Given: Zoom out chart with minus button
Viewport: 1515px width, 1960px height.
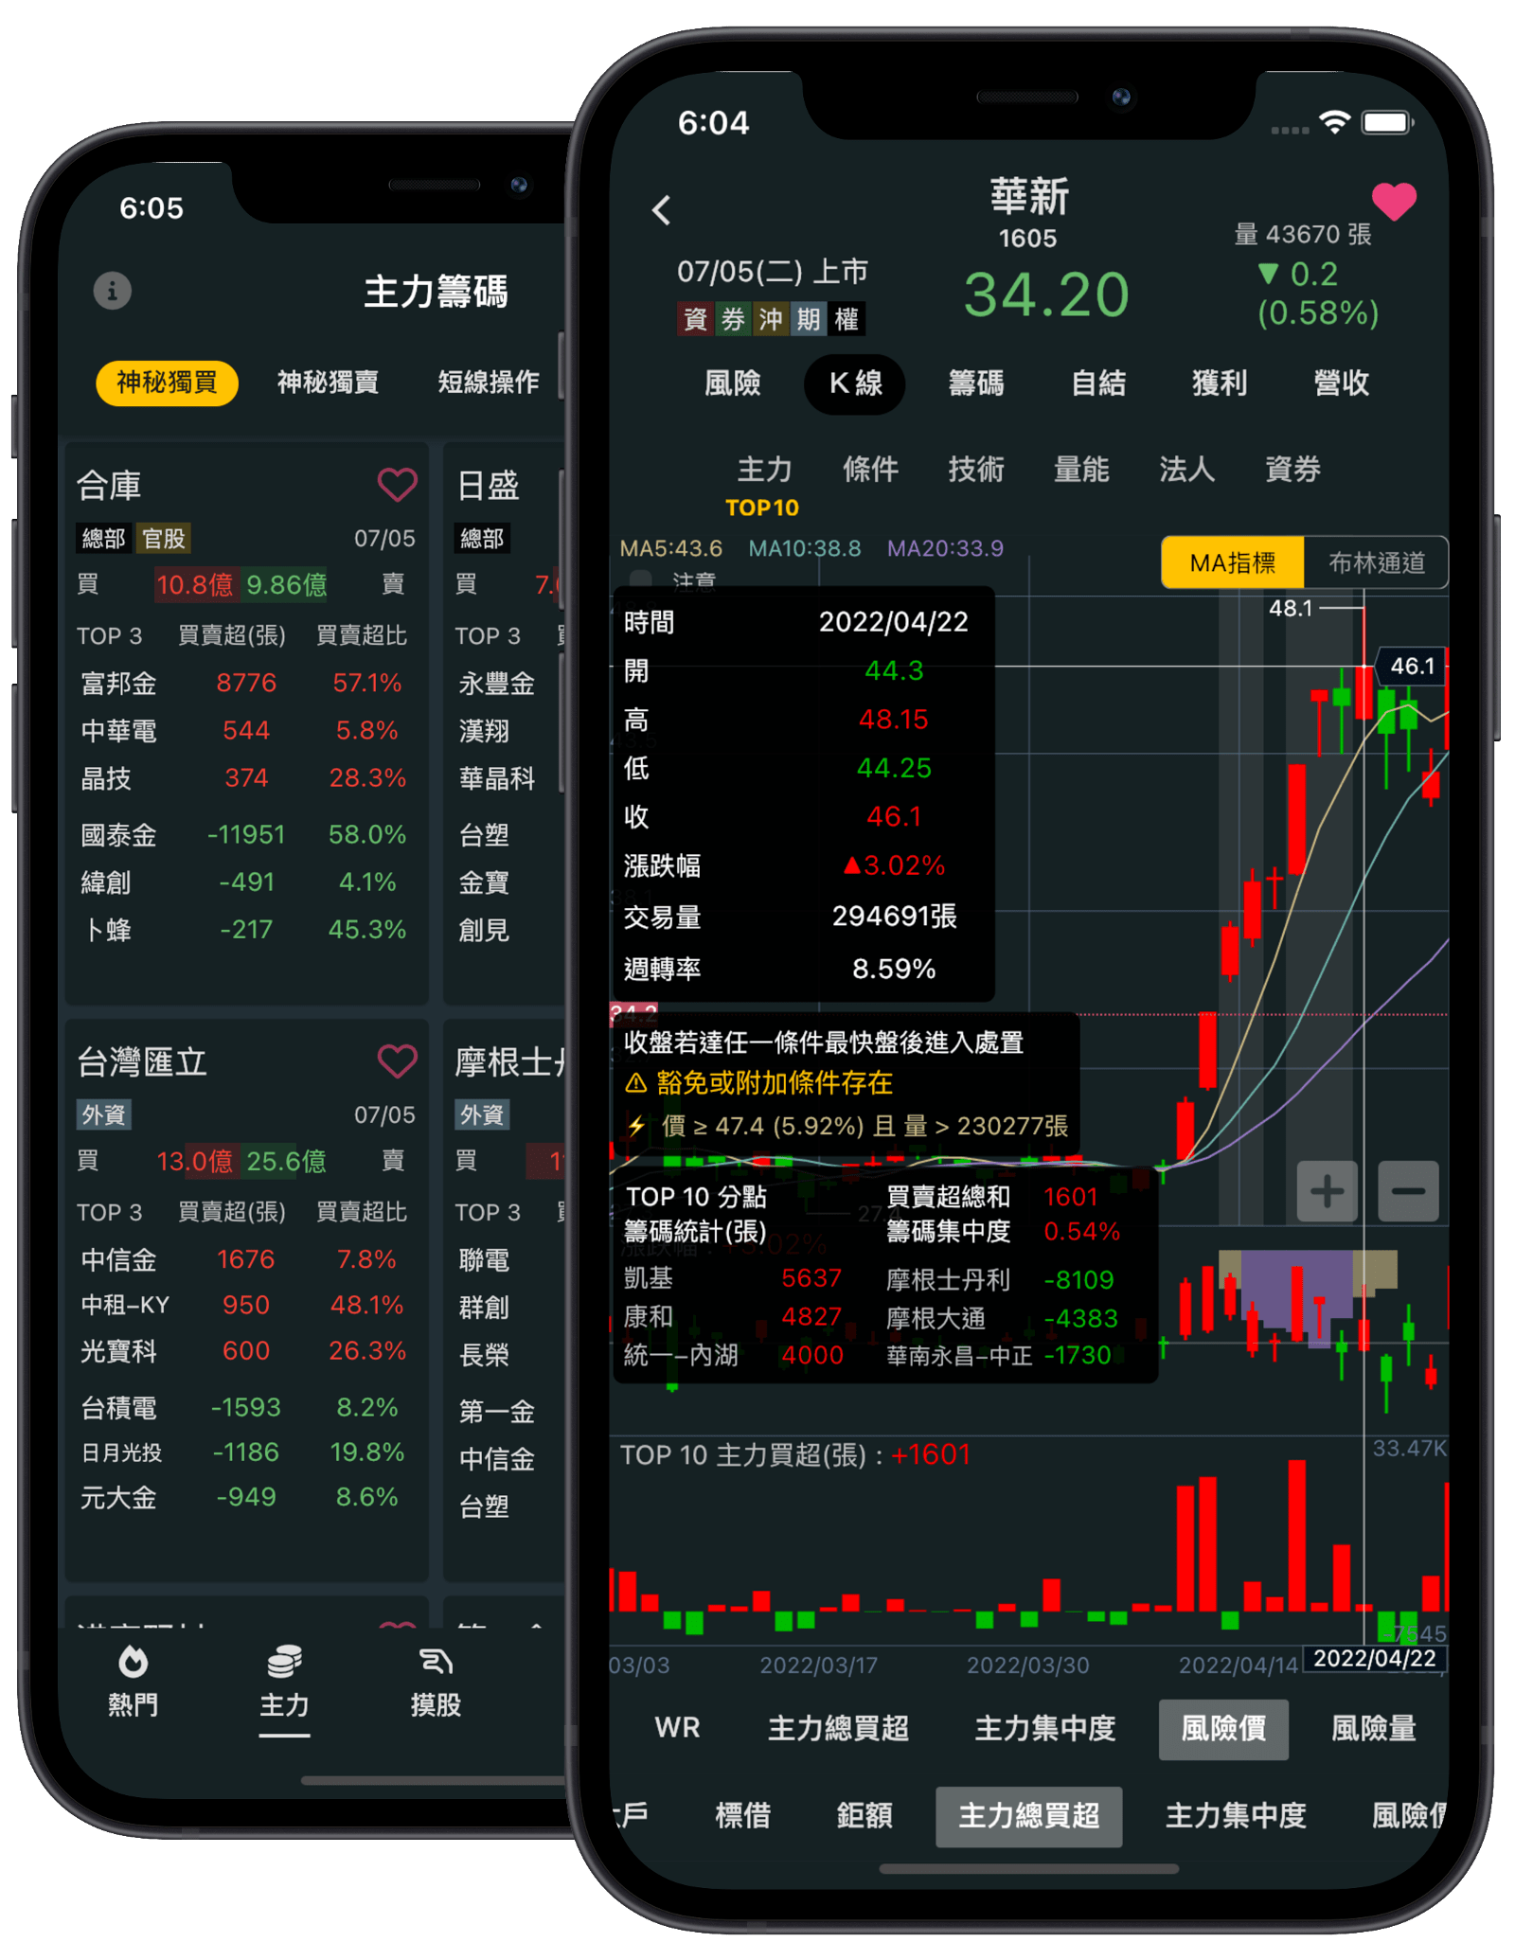Looking at the screenshot, I should [1408, 1191].
